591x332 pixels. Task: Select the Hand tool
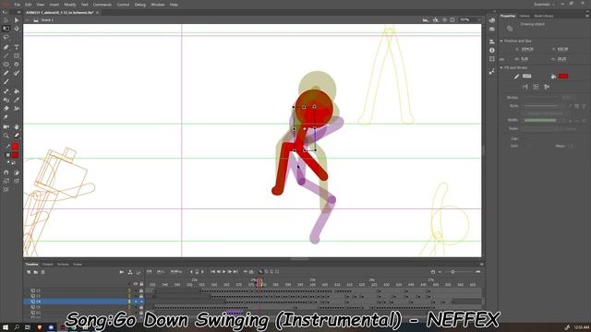pyautogui.click(x=17, y=127)
